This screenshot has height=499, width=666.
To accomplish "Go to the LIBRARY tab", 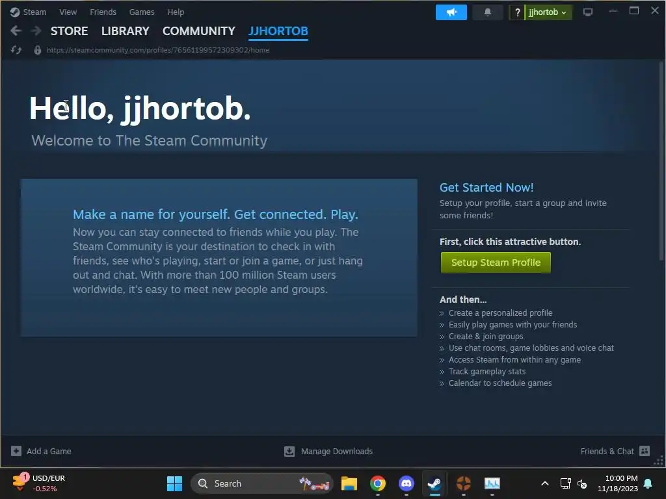I will [x=126, y=31].
